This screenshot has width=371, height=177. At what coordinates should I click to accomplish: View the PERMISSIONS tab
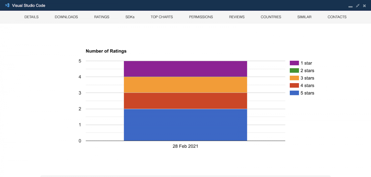point(201,17)
